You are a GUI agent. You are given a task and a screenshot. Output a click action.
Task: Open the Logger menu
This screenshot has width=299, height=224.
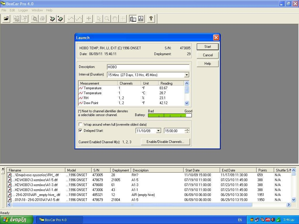click(23, 10)
